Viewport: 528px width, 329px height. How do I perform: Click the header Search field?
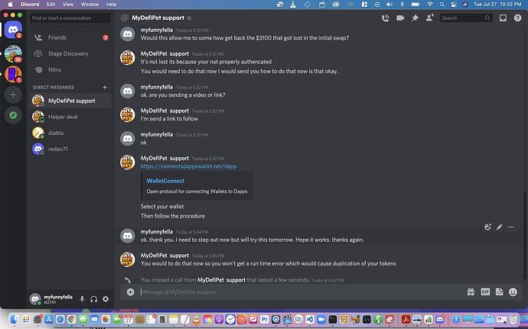[x=466, y=18]
